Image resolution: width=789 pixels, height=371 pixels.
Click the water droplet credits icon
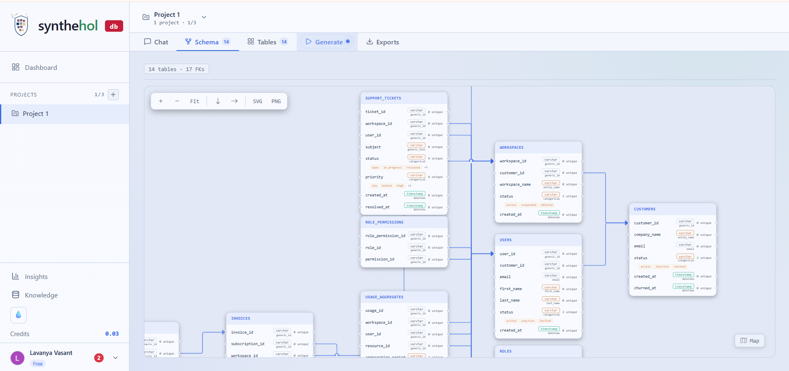point(19,315)
